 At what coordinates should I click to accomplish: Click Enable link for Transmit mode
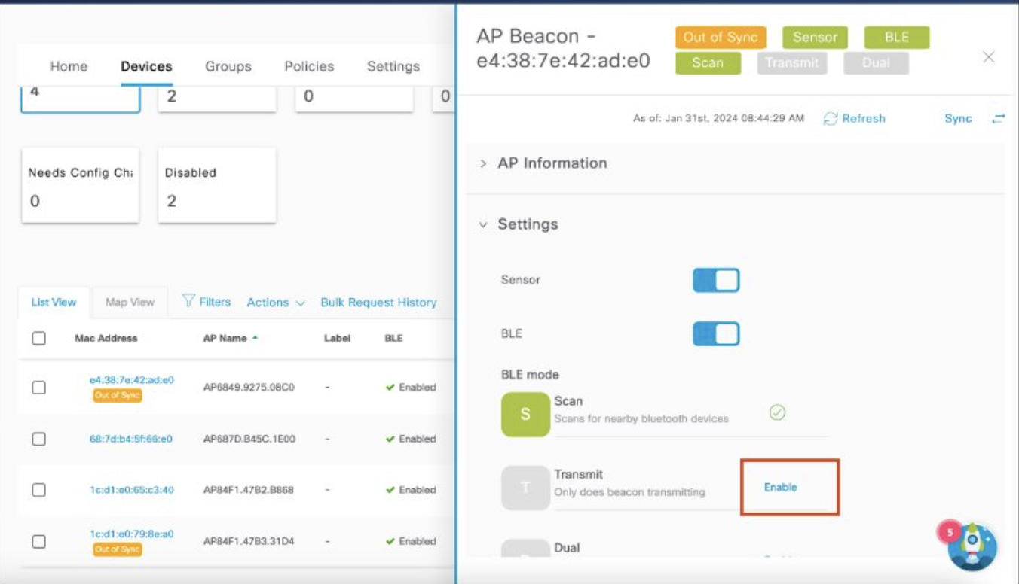(x=780, y=487)
